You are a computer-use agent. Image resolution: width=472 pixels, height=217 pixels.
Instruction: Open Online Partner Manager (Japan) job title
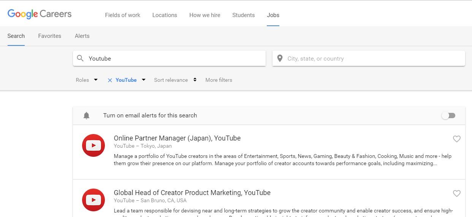[177, 138]
